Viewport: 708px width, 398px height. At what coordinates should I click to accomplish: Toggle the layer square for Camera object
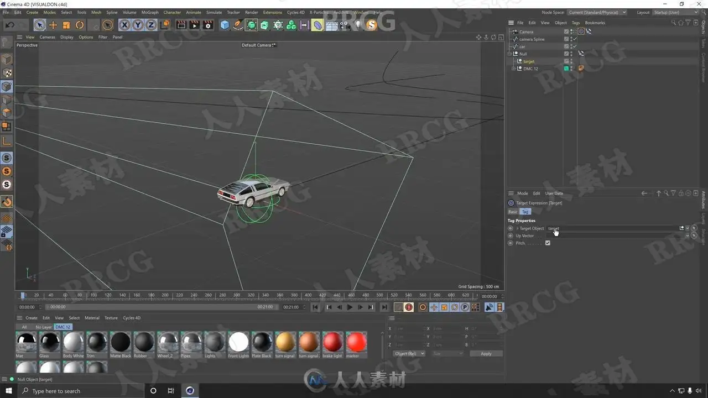(566, 32)
